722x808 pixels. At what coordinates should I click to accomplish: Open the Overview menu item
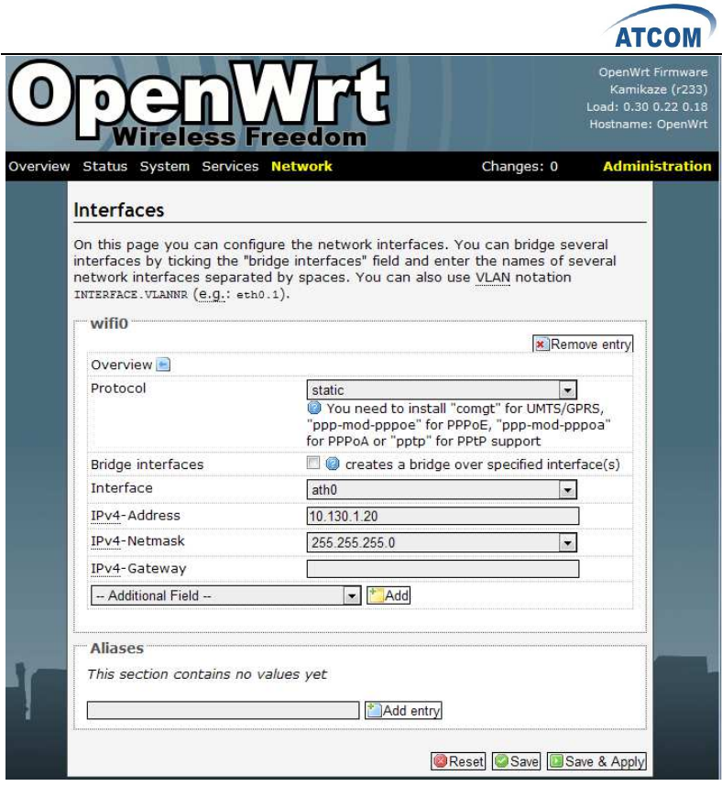(x=39, y=167)
